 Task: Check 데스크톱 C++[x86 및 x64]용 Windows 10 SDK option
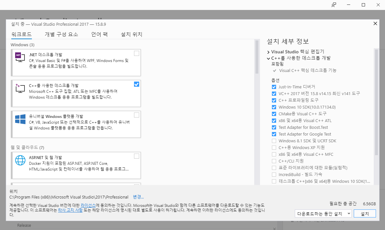pos(274,181)
